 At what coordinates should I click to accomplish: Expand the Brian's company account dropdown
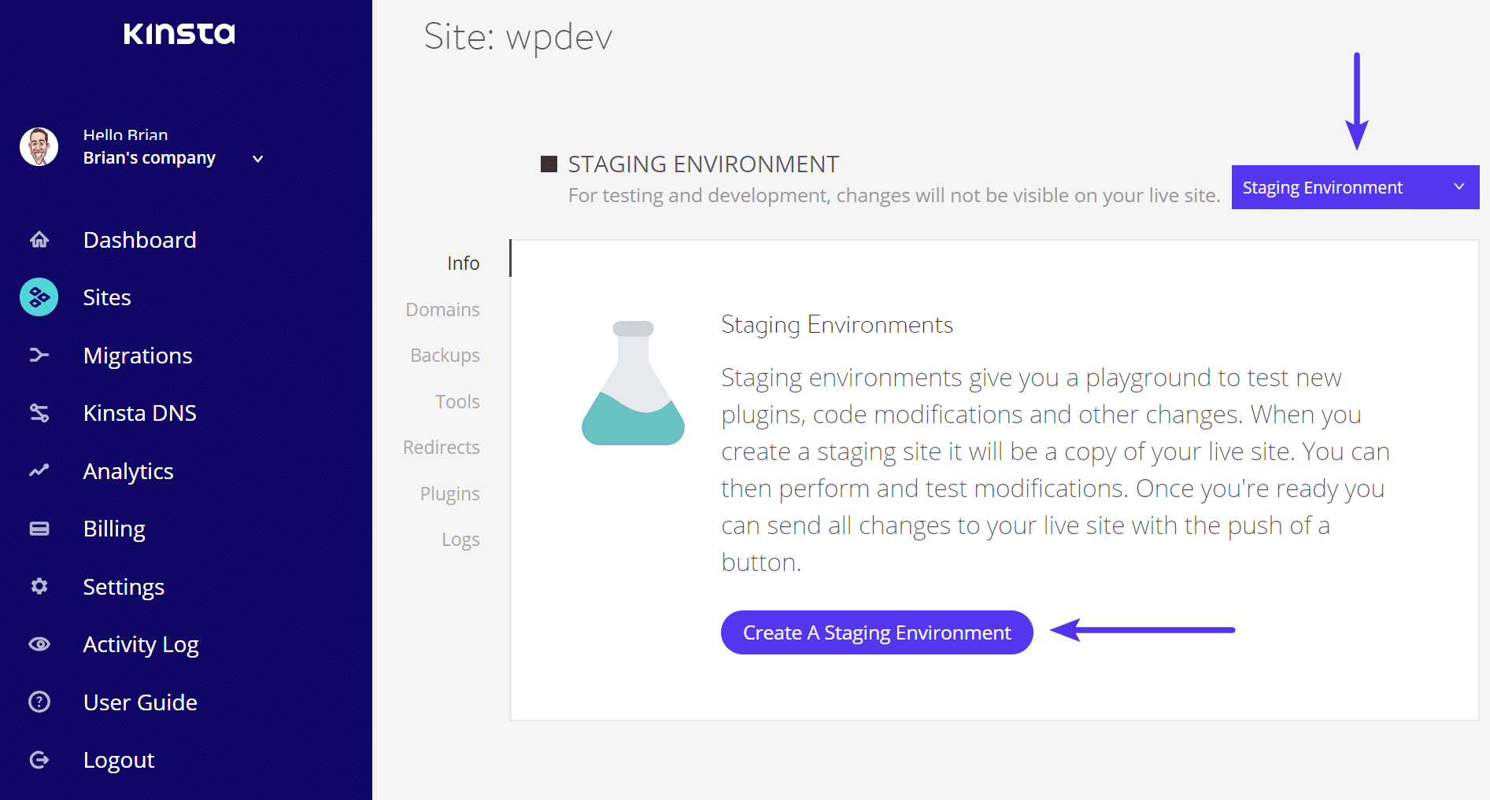coord(257,158)
